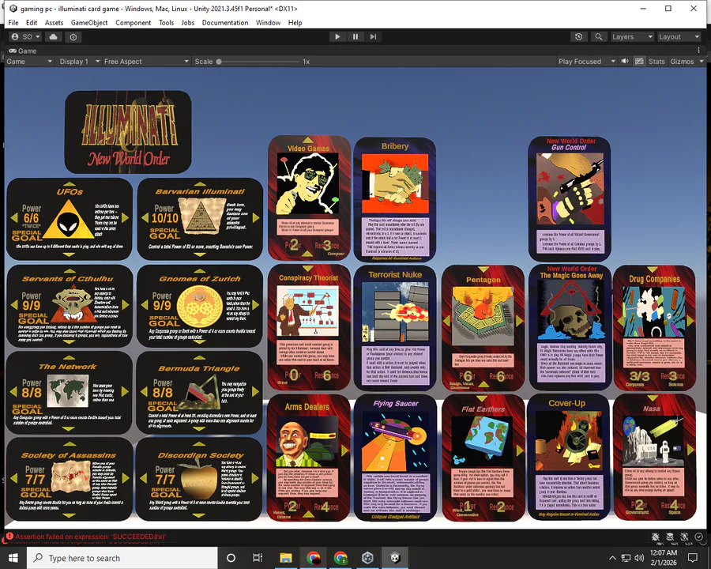Click the cache server icon in status bar
This screenshot has height=569, width=711.
pyautogui.click(x=670, y=537)
